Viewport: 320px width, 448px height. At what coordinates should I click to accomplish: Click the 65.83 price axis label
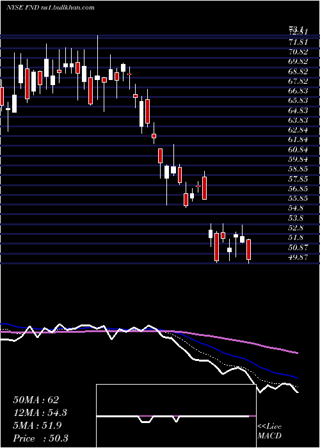pyautogui.click(x=298, y=100)
